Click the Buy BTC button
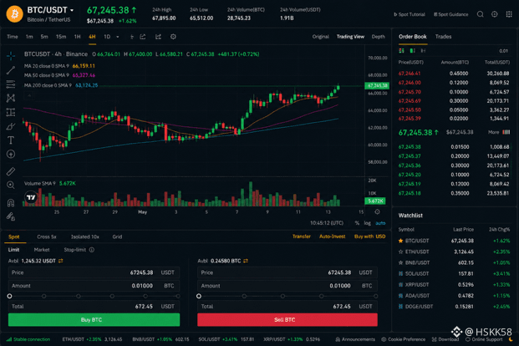This screenshot has width=519, height=346. coord(94,320)
